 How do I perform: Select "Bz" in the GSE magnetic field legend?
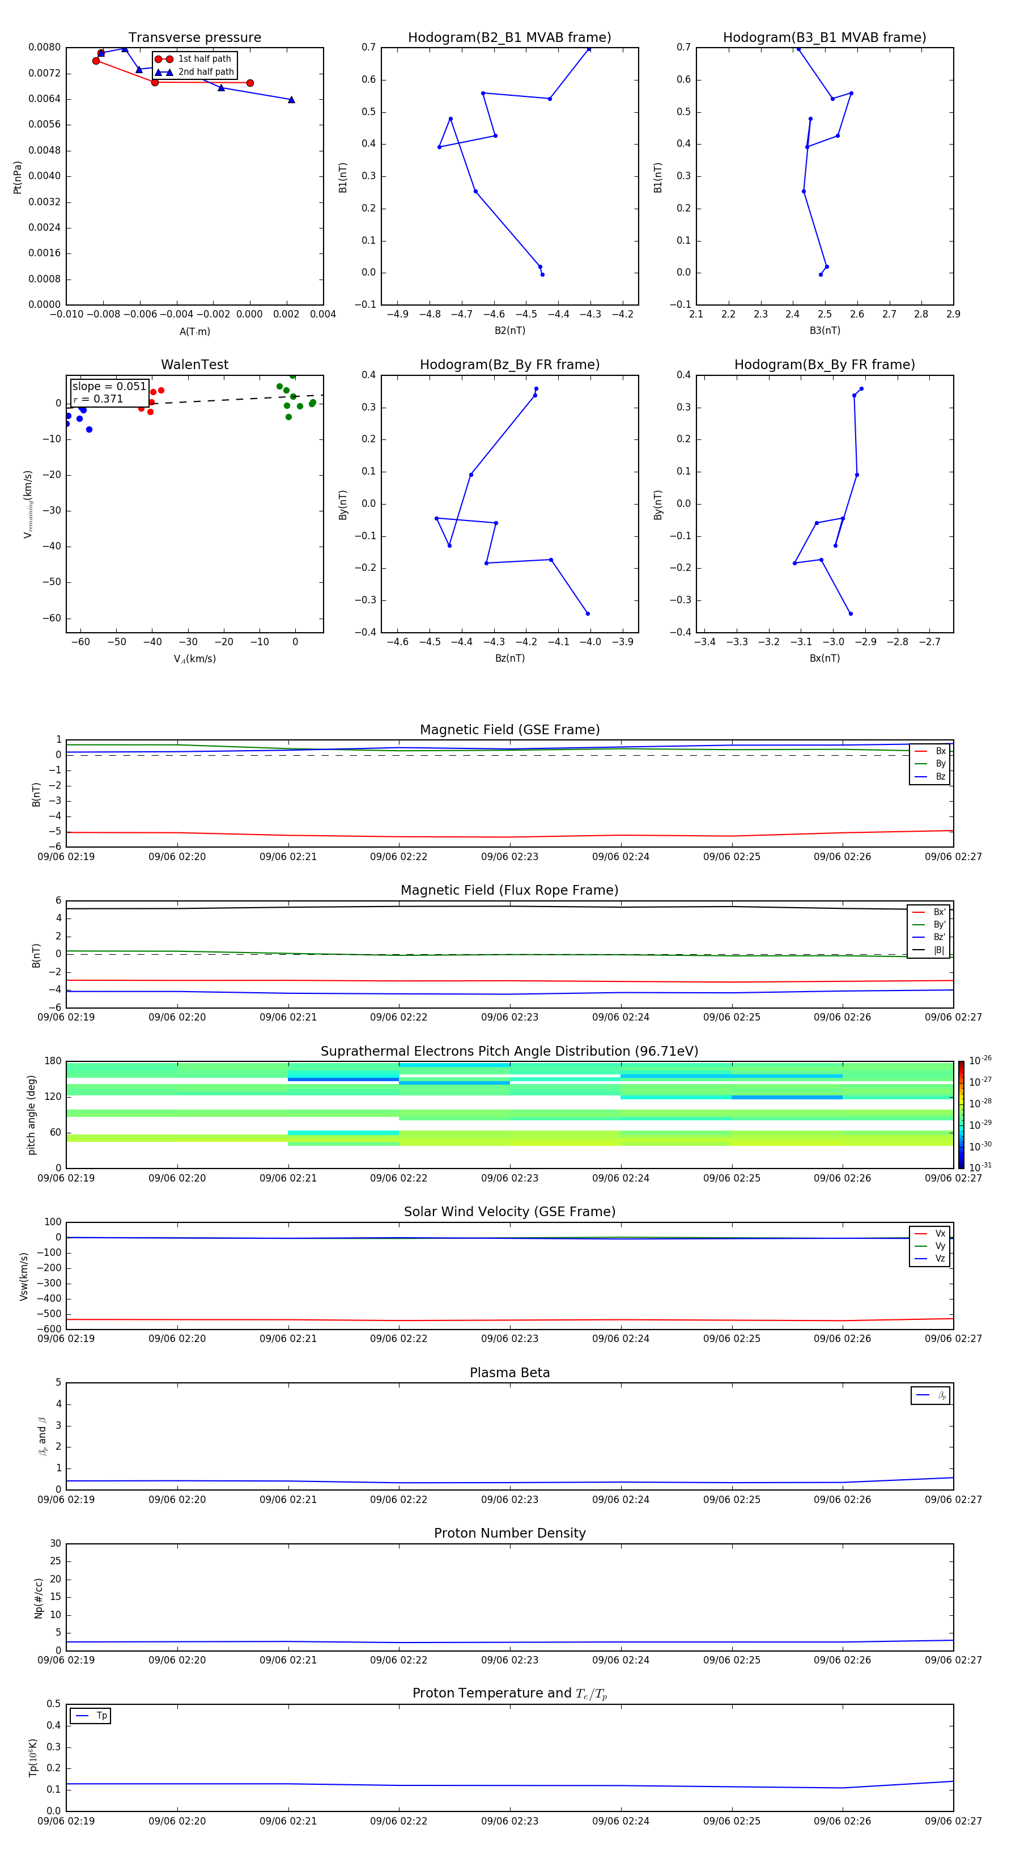click(941, 777)
